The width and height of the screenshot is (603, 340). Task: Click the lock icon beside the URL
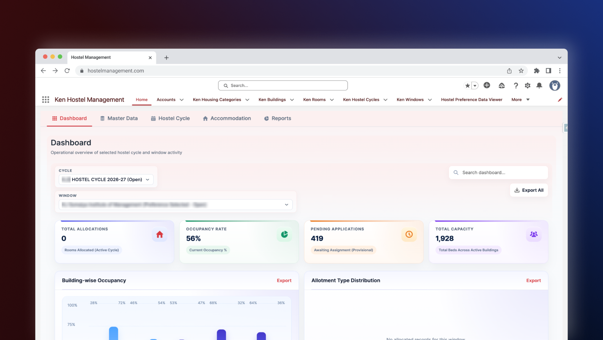pos(82,71)
